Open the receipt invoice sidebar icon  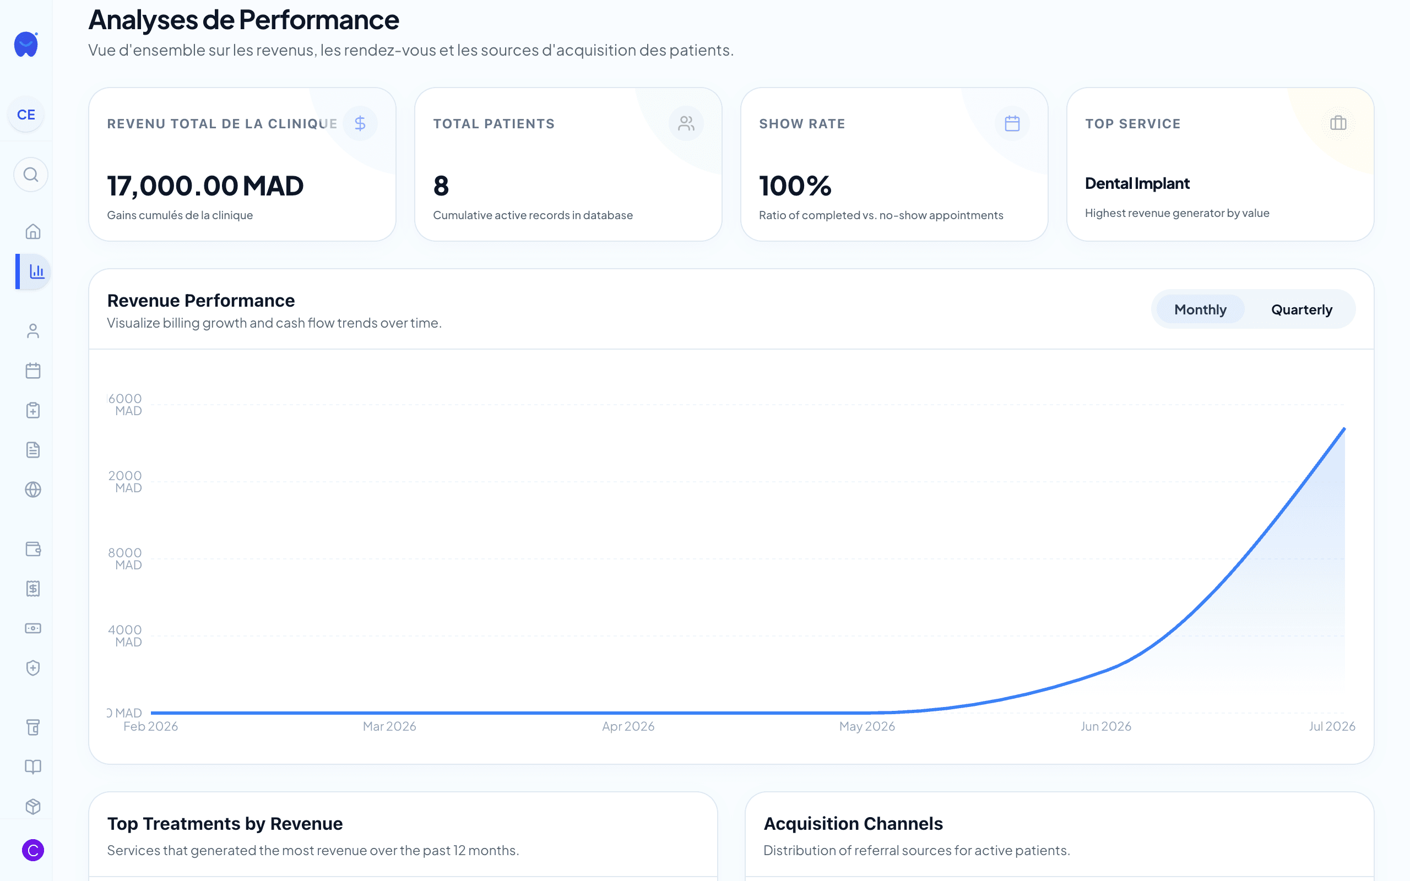[33, 589]
